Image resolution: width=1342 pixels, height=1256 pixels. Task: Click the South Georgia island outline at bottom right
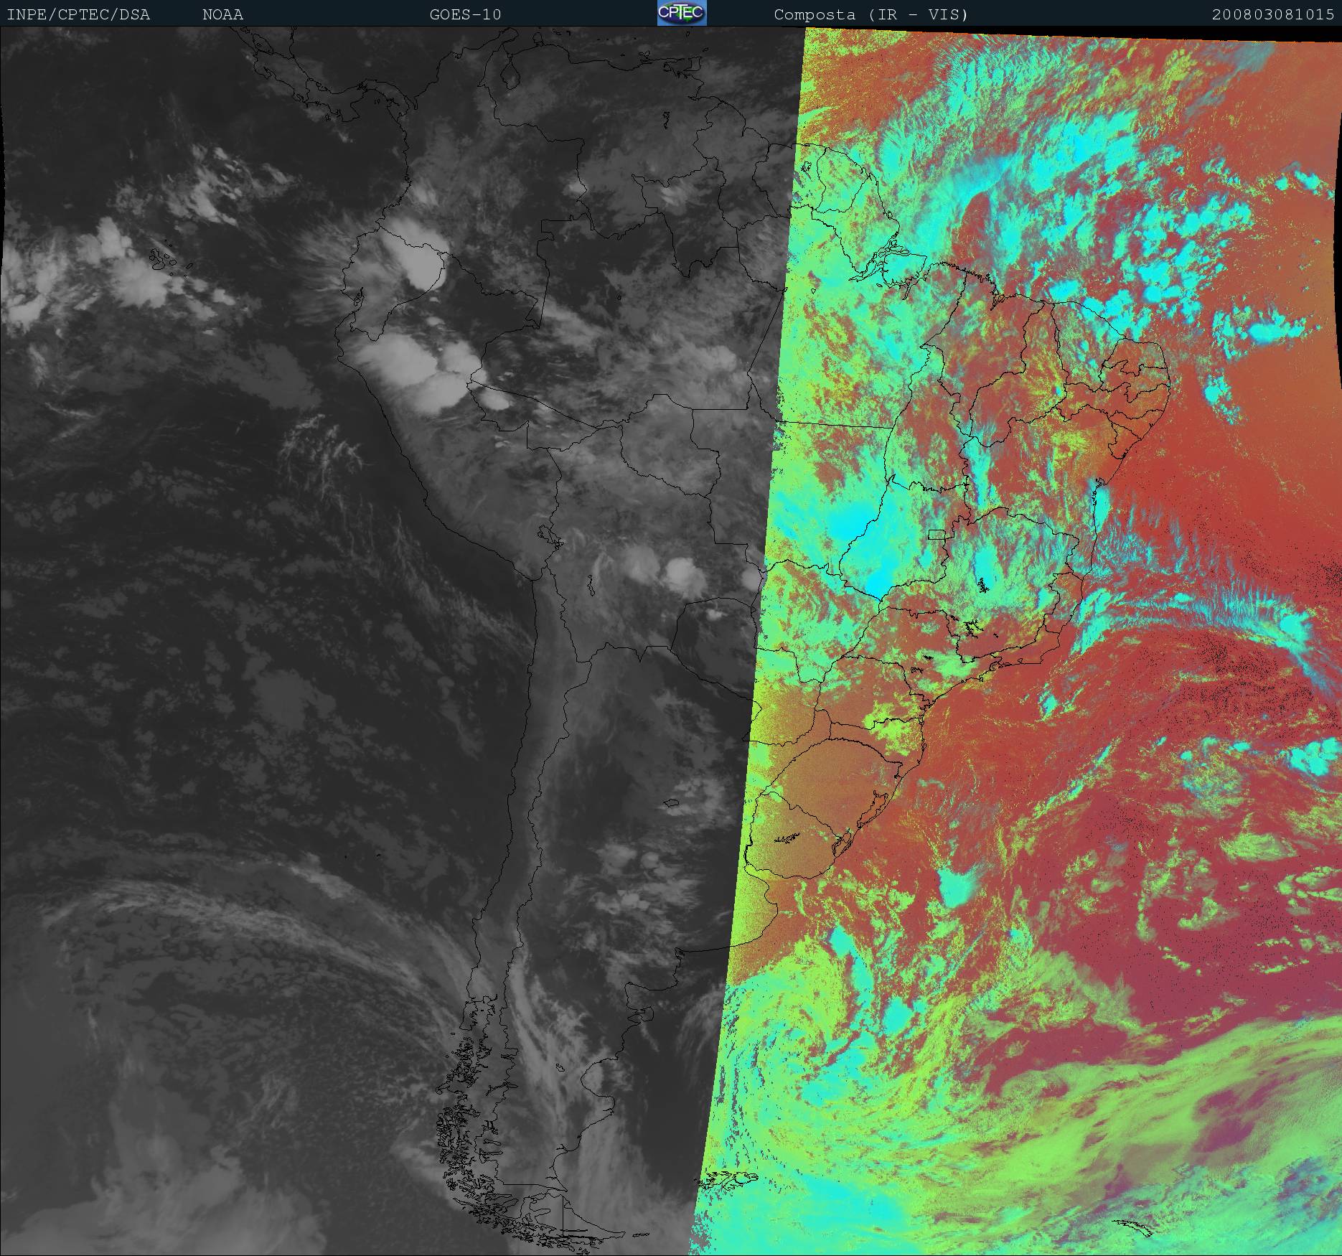pyautogui.click(x=1135, y=1227)
